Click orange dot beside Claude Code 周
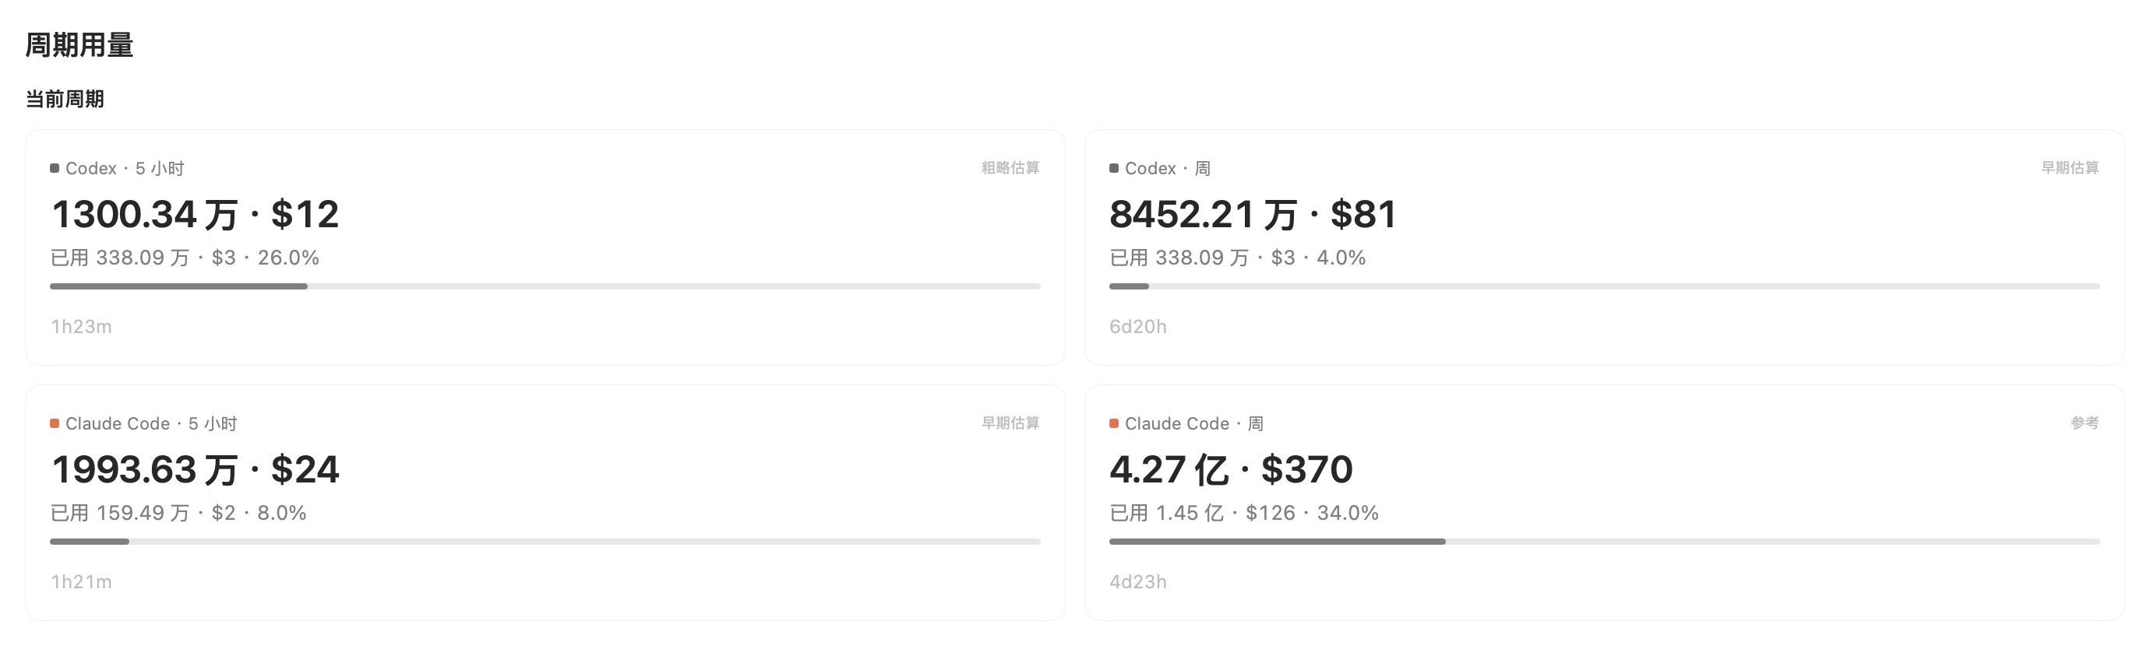 pyautogui.click(x=1113, y=423)
